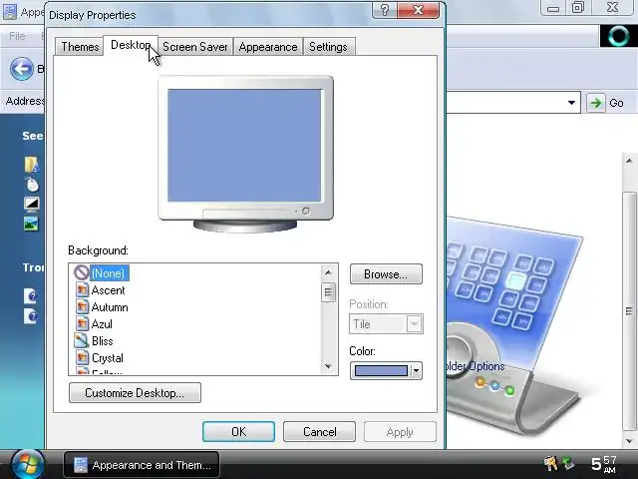
Task: Click first help icon under Troubleshooters
Action: [30, 295]
